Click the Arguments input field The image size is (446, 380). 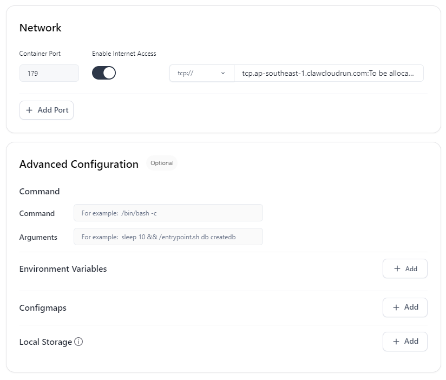(168, 237)
